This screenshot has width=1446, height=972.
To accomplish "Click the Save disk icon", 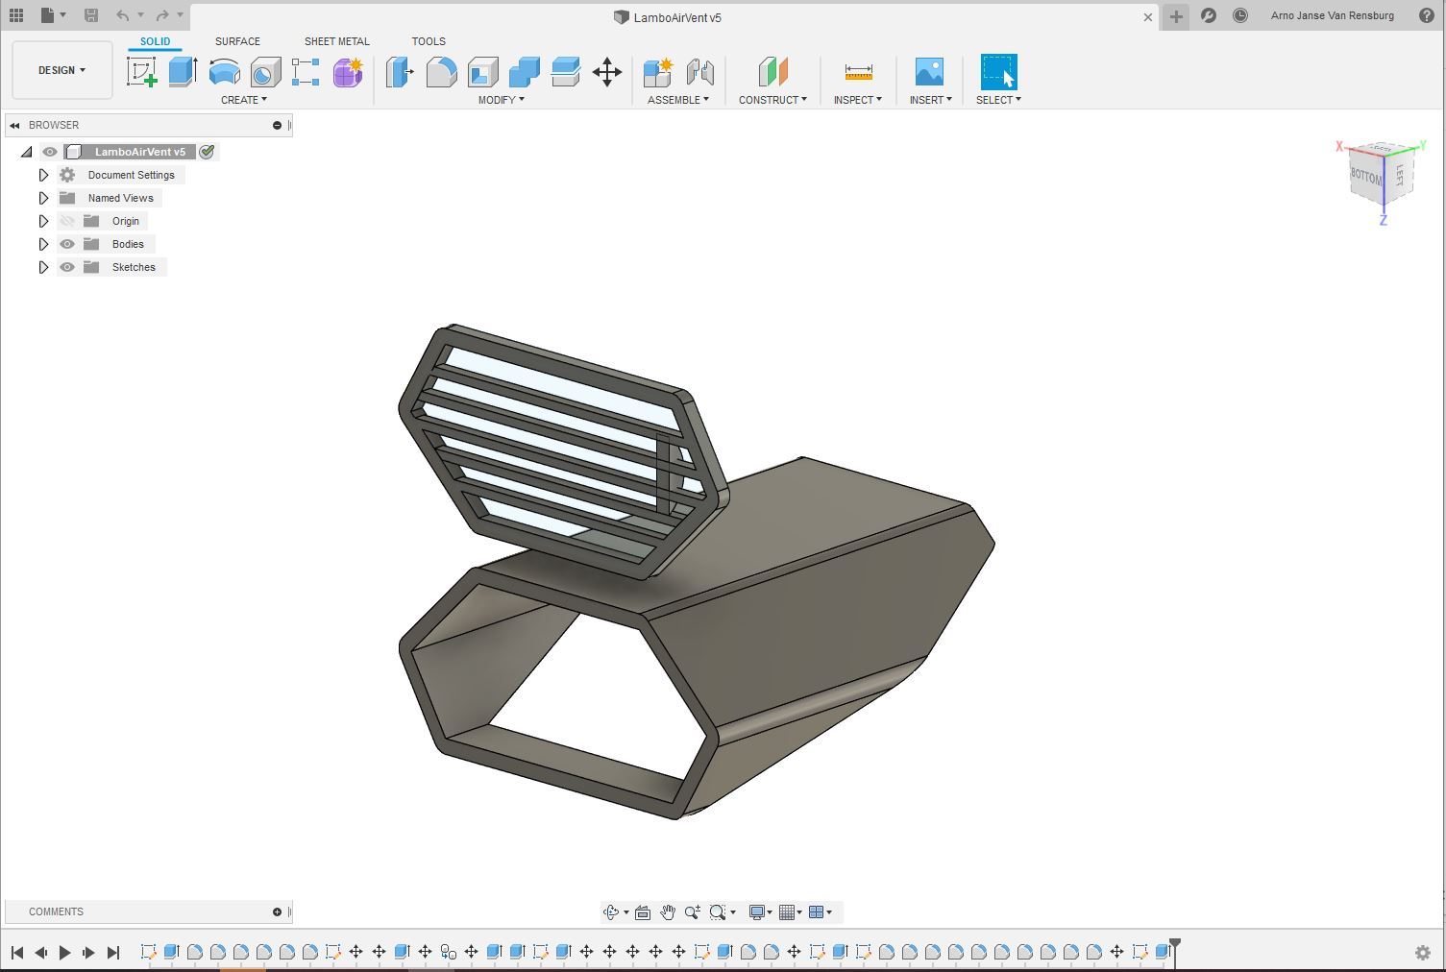I will [91, 15].
